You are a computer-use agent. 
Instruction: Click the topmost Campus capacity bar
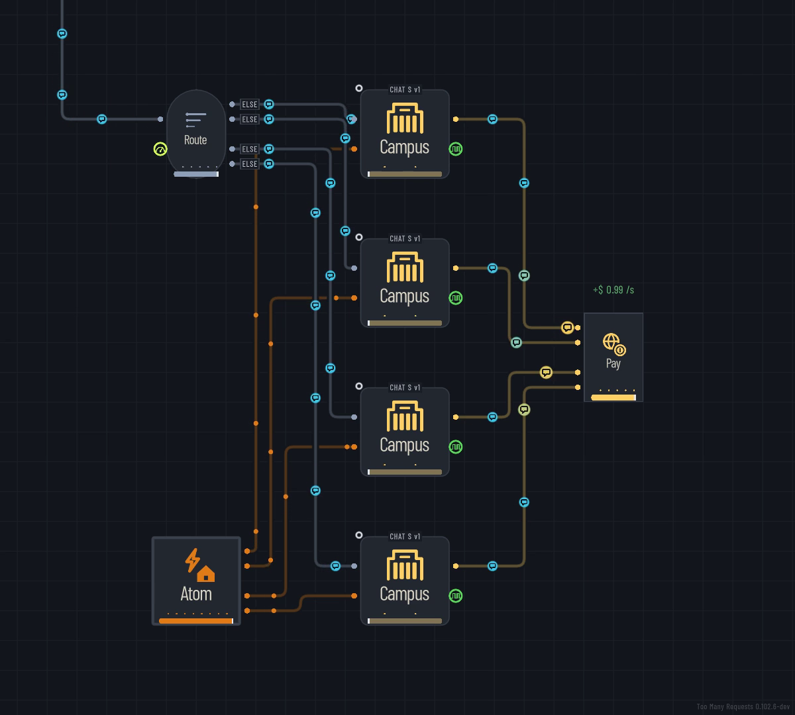(x=405, y=174)
